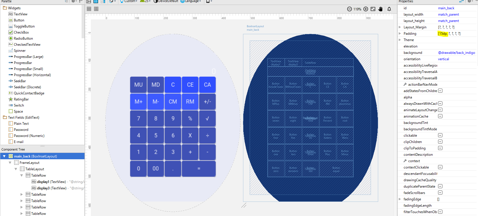Open the Language dropdown

pos(191,1)
